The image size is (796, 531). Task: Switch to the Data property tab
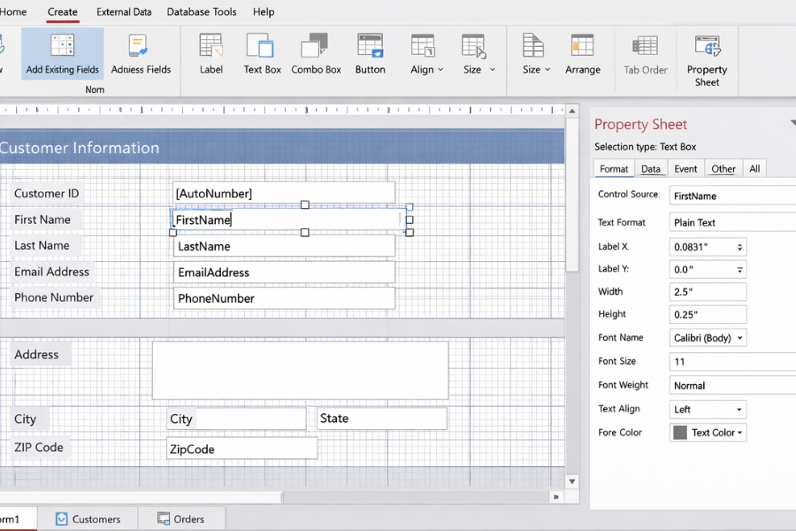tap(651, 169)
